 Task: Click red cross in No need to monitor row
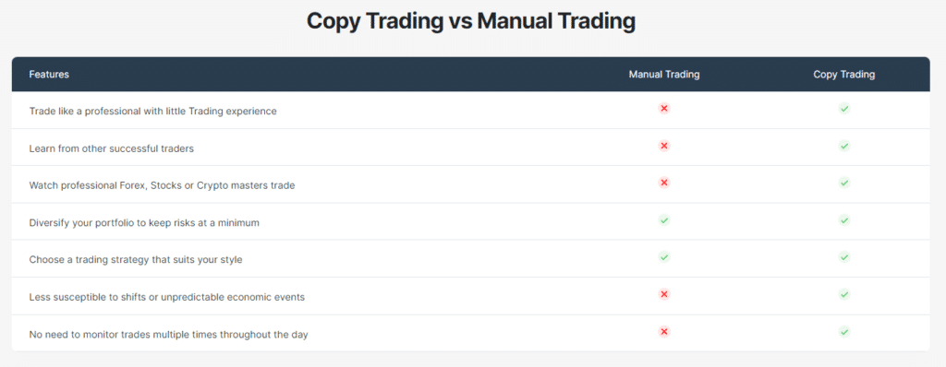[663, 332]
